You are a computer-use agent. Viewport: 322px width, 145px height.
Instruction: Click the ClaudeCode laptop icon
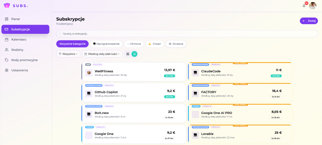195,73
